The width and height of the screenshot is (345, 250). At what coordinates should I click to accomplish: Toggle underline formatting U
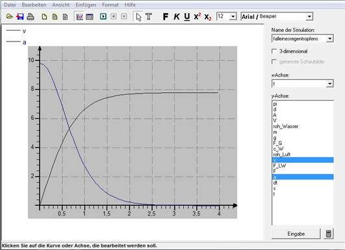pyautogui.click(x=187, y=17)
